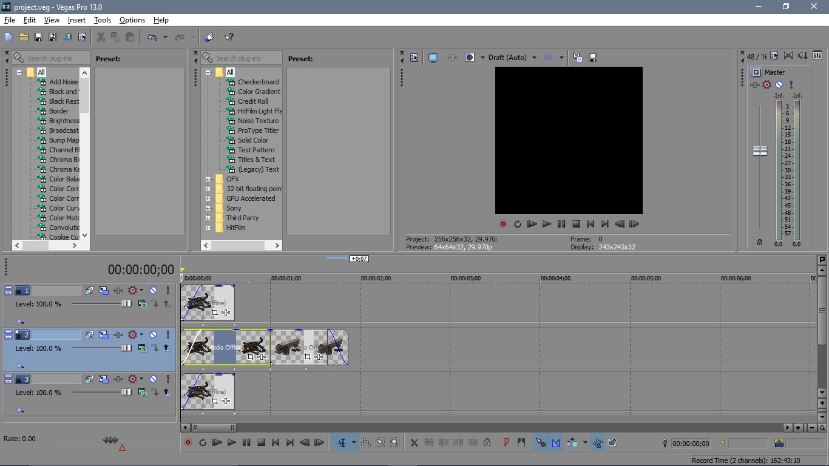Solo track 3
This screenshot has width=829, height=466.
pyautogui.click(x=168, y=379)
